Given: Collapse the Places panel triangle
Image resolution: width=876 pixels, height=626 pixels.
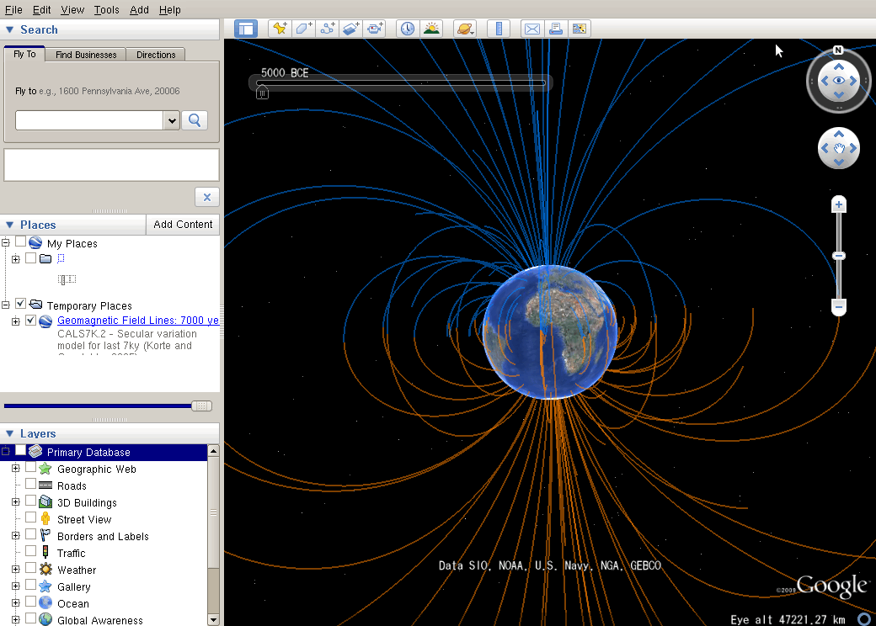Looking at the screenshot, I should pos(10,225).
